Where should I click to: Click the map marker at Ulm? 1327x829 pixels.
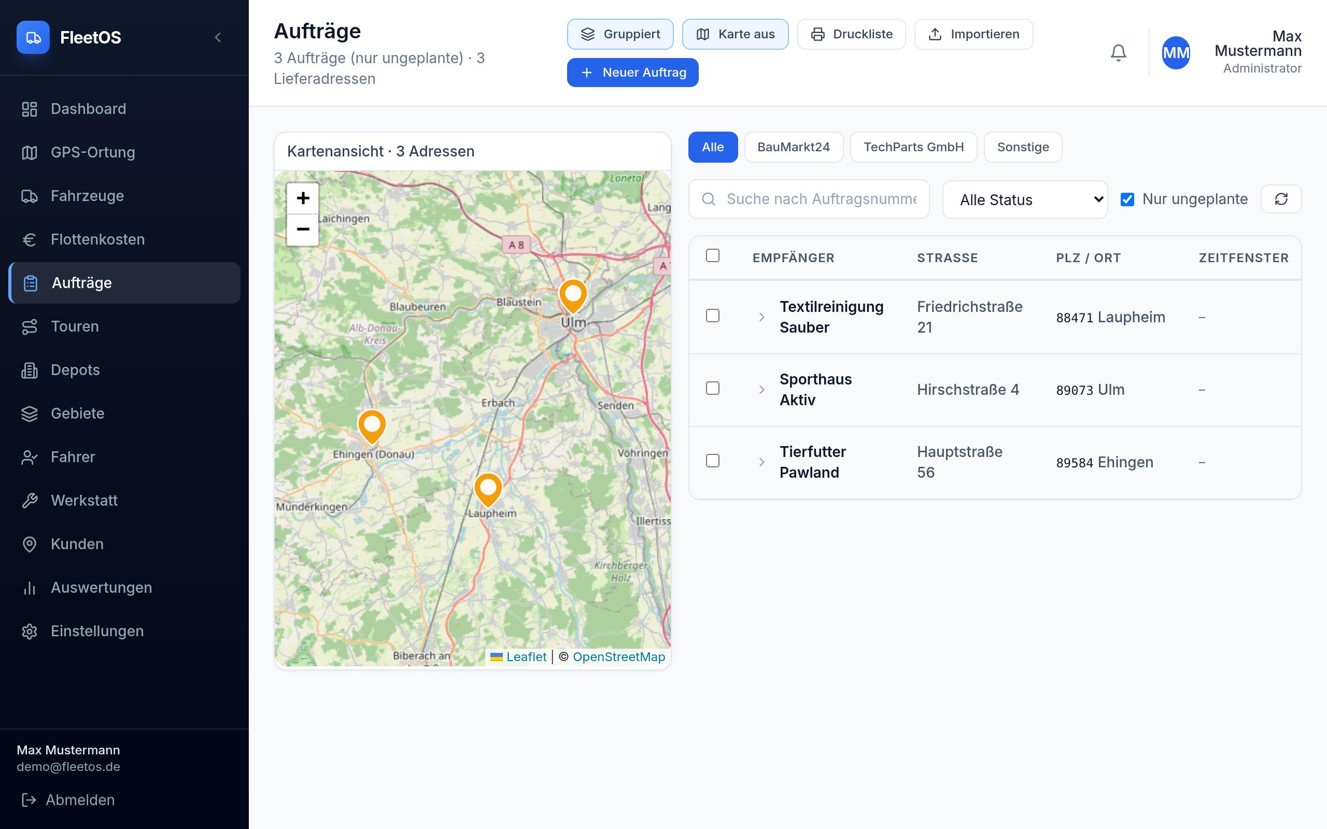pos(573,296)
